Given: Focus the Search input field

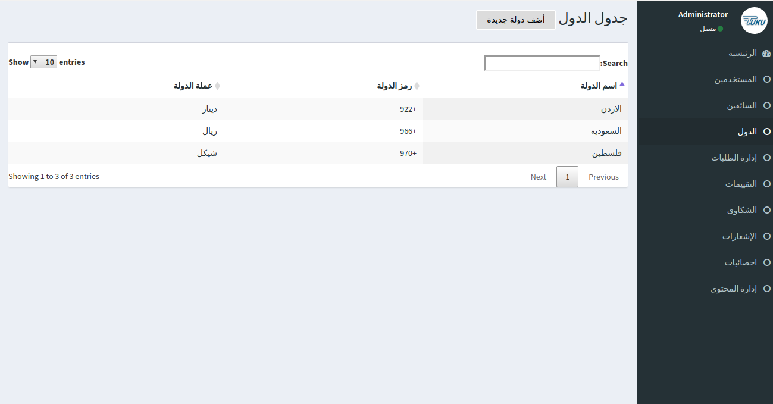Looking at the screenshot, I should [x=542, y=63].
